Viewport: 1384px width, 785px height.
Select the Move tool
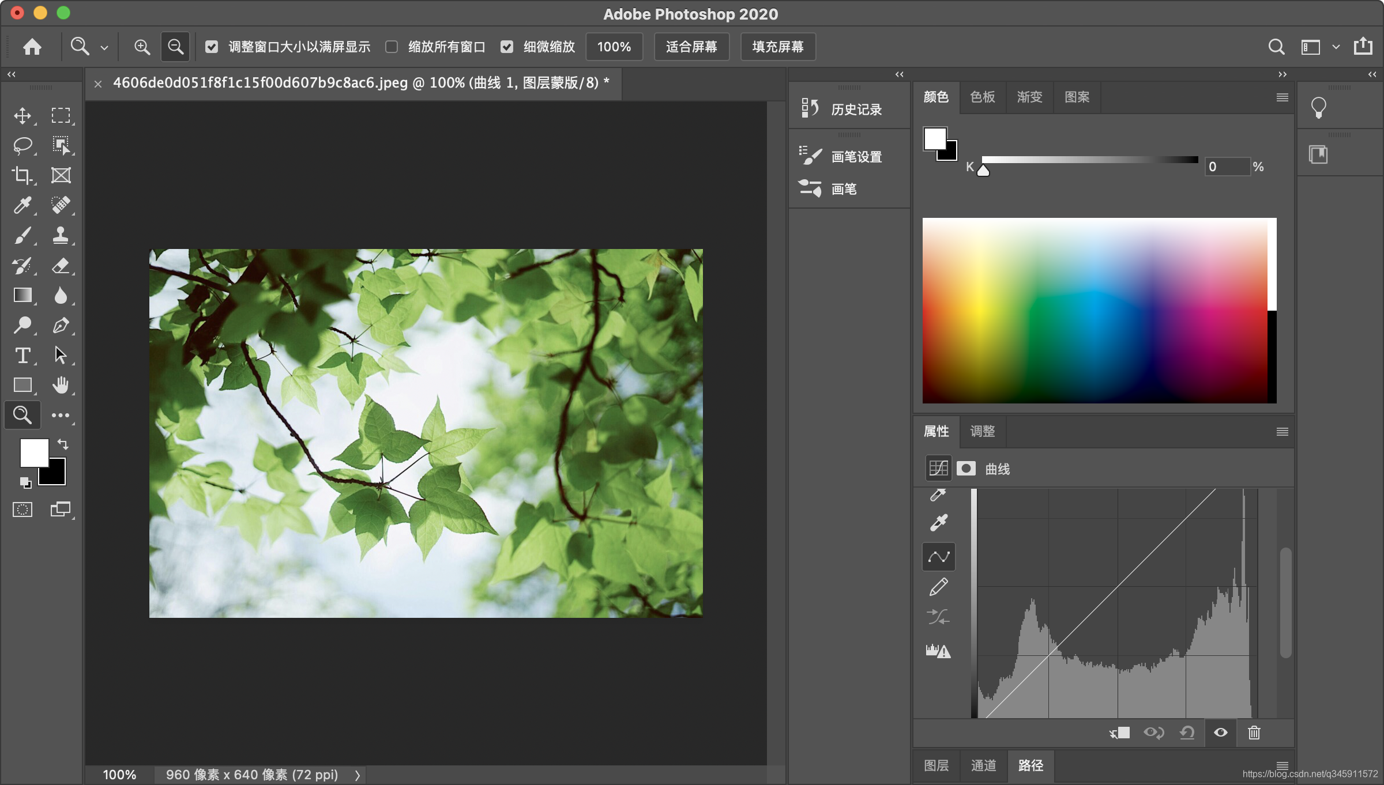click(22, 115)
